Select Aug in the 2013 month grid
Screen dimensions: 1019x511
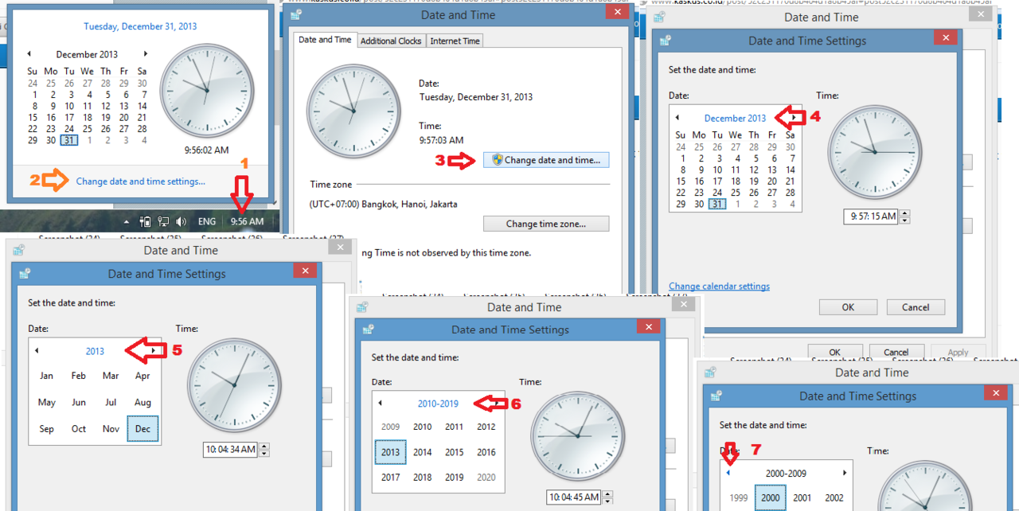[x=143, y=402]
